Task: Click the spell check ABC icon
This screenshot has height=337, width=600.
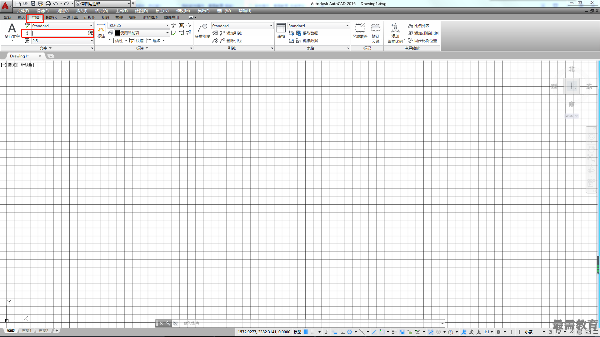Action: tap(27, 26)
